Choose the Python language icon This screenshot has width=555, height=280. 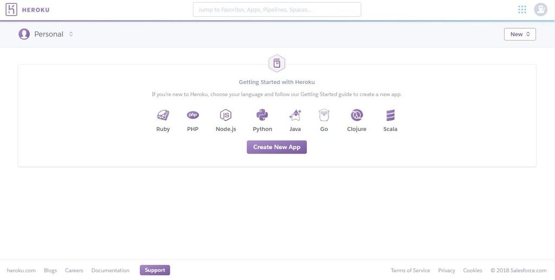[262, 115]
